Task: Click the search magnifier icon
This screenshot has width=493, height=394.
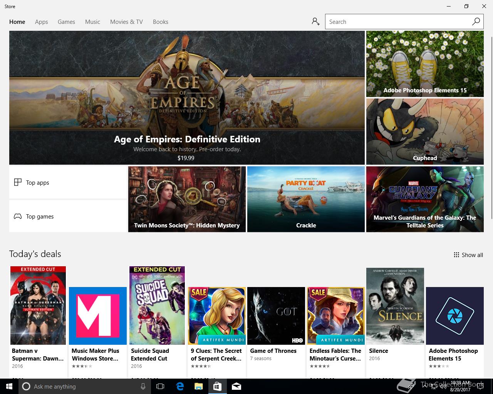Action: 476,22
